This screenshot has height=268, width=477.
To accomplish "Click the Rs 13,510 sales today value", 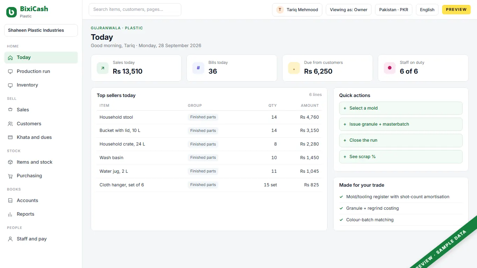I will coord(127,72).
